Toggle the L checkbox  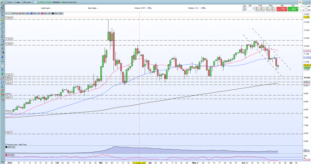click(301, 6)
